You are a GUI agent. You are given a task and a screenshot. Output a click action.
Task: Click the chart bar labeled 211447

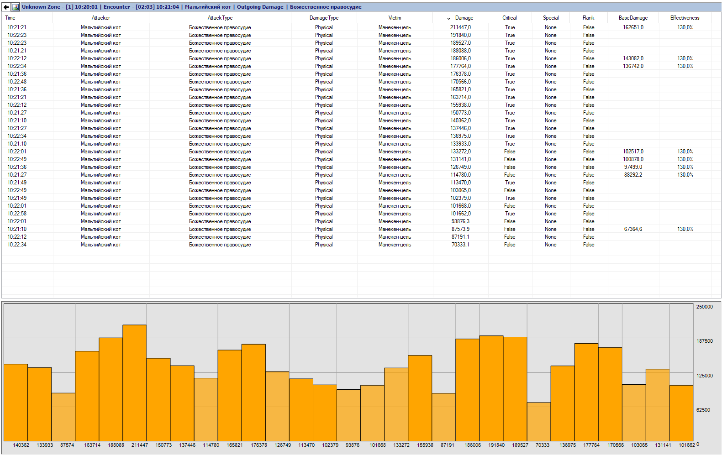pos(135,383)
